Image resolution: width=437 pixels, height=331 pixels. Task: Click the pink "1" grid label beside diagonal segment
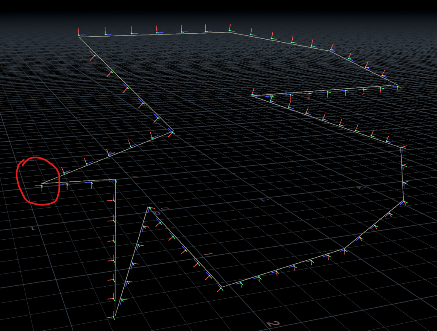click(x=207, y=254)
